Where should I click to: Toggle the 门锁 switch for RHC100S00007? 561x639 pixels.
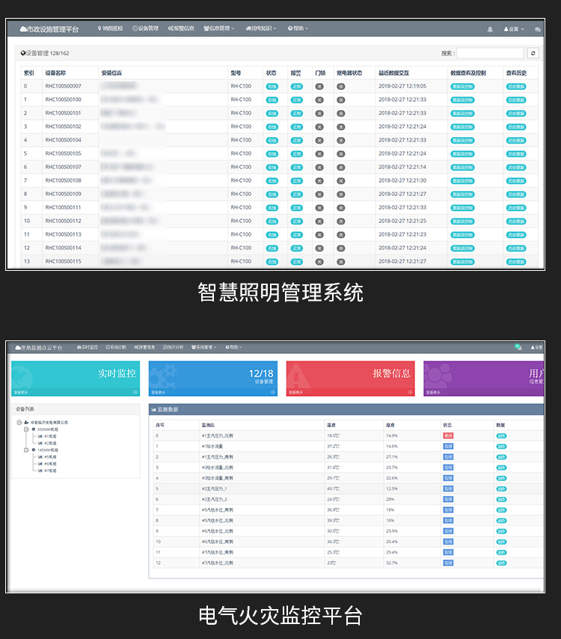click(x=319, y=86)
